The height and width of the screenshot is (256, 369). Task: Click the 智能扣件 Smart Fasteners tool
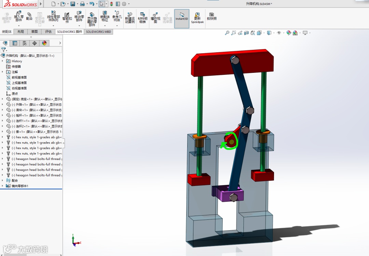[x=67, y=17]
